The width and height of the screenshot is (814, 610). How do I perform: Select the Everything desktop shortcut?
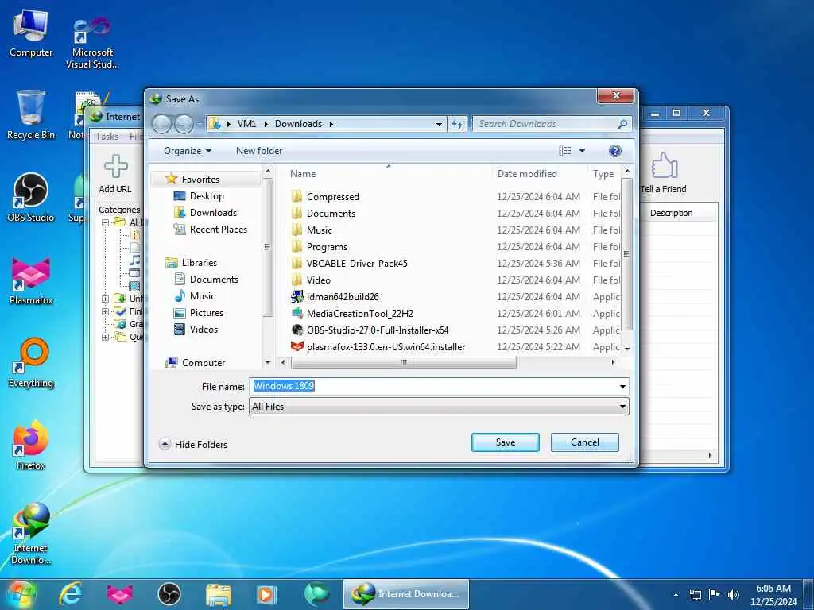31,363
